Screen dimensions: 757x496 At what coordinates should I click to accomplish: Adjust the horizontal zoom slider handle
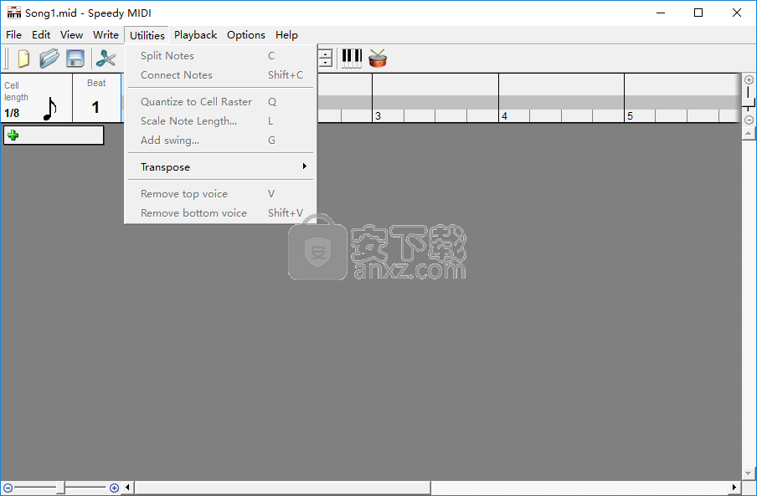[60, 488]
